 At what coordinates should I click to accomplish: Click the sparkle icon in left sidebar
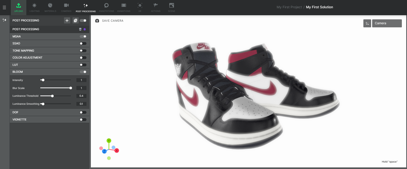4,20
